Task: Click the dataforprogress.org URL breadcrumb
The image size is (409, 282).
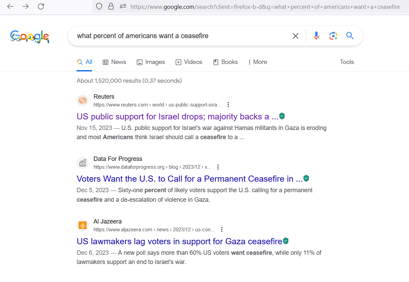Action: pyautogui.click(x=152, y=167)
